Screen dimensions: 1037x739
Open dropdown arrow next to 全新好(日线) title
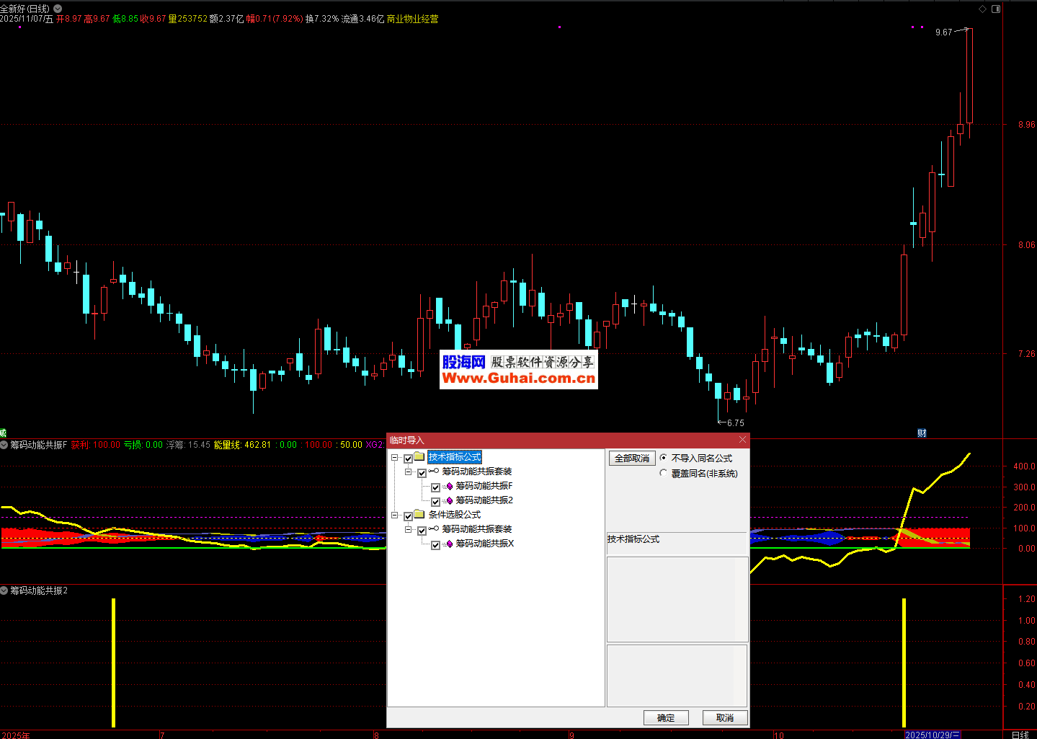tap(58, 9)
